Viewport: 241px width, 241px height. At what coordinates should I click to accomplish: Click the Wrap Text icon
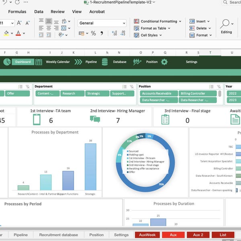pos(64,21)
